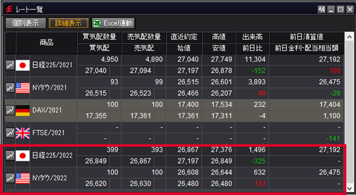Switch to 個別表示 view
This screenshot has width=356, height=195.
click(25, 23)
